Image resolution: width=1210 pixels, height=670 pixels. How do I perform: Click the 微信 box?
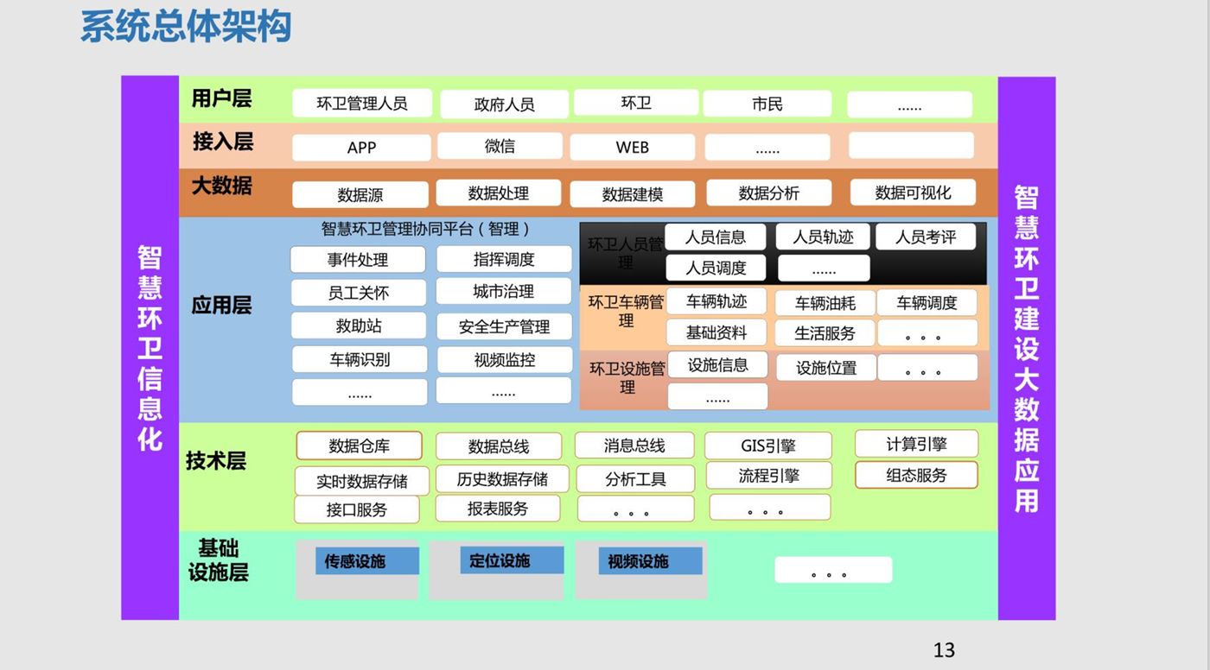click(500, 146)
